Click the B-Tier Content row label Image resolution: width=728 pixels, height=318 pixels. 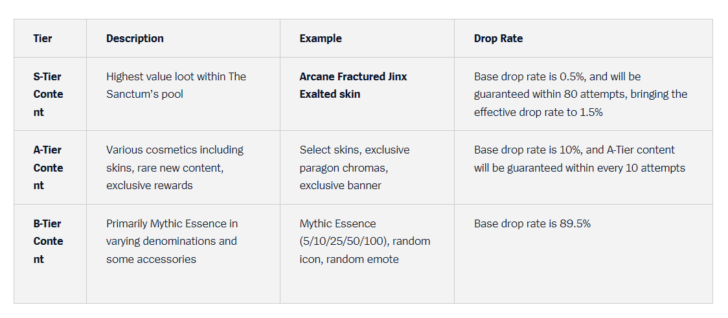point(49,242)
